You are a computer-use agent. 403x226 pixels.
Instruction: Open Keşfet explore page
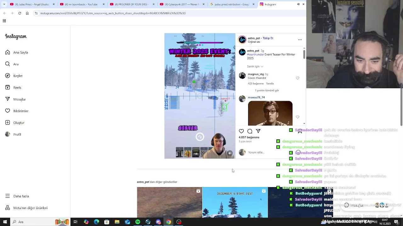14,76
